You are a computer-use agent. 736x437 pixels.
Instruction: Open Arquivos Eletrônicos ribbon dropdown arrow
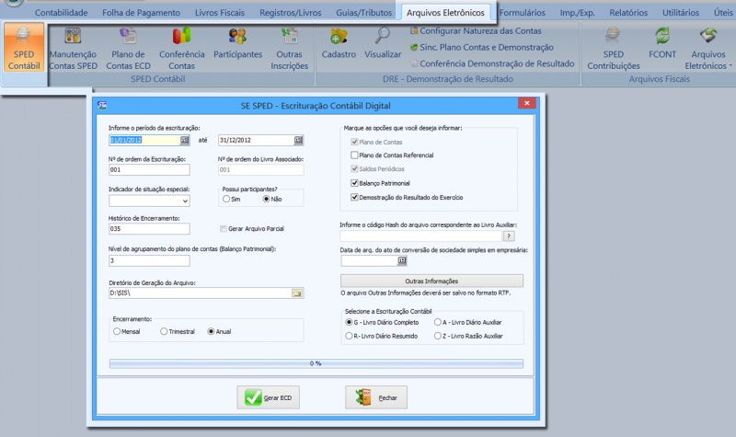tap(730, 66)
